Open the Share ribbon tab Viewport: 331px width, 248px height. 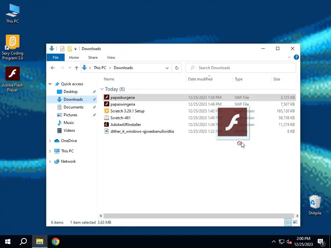coord(93,57)
